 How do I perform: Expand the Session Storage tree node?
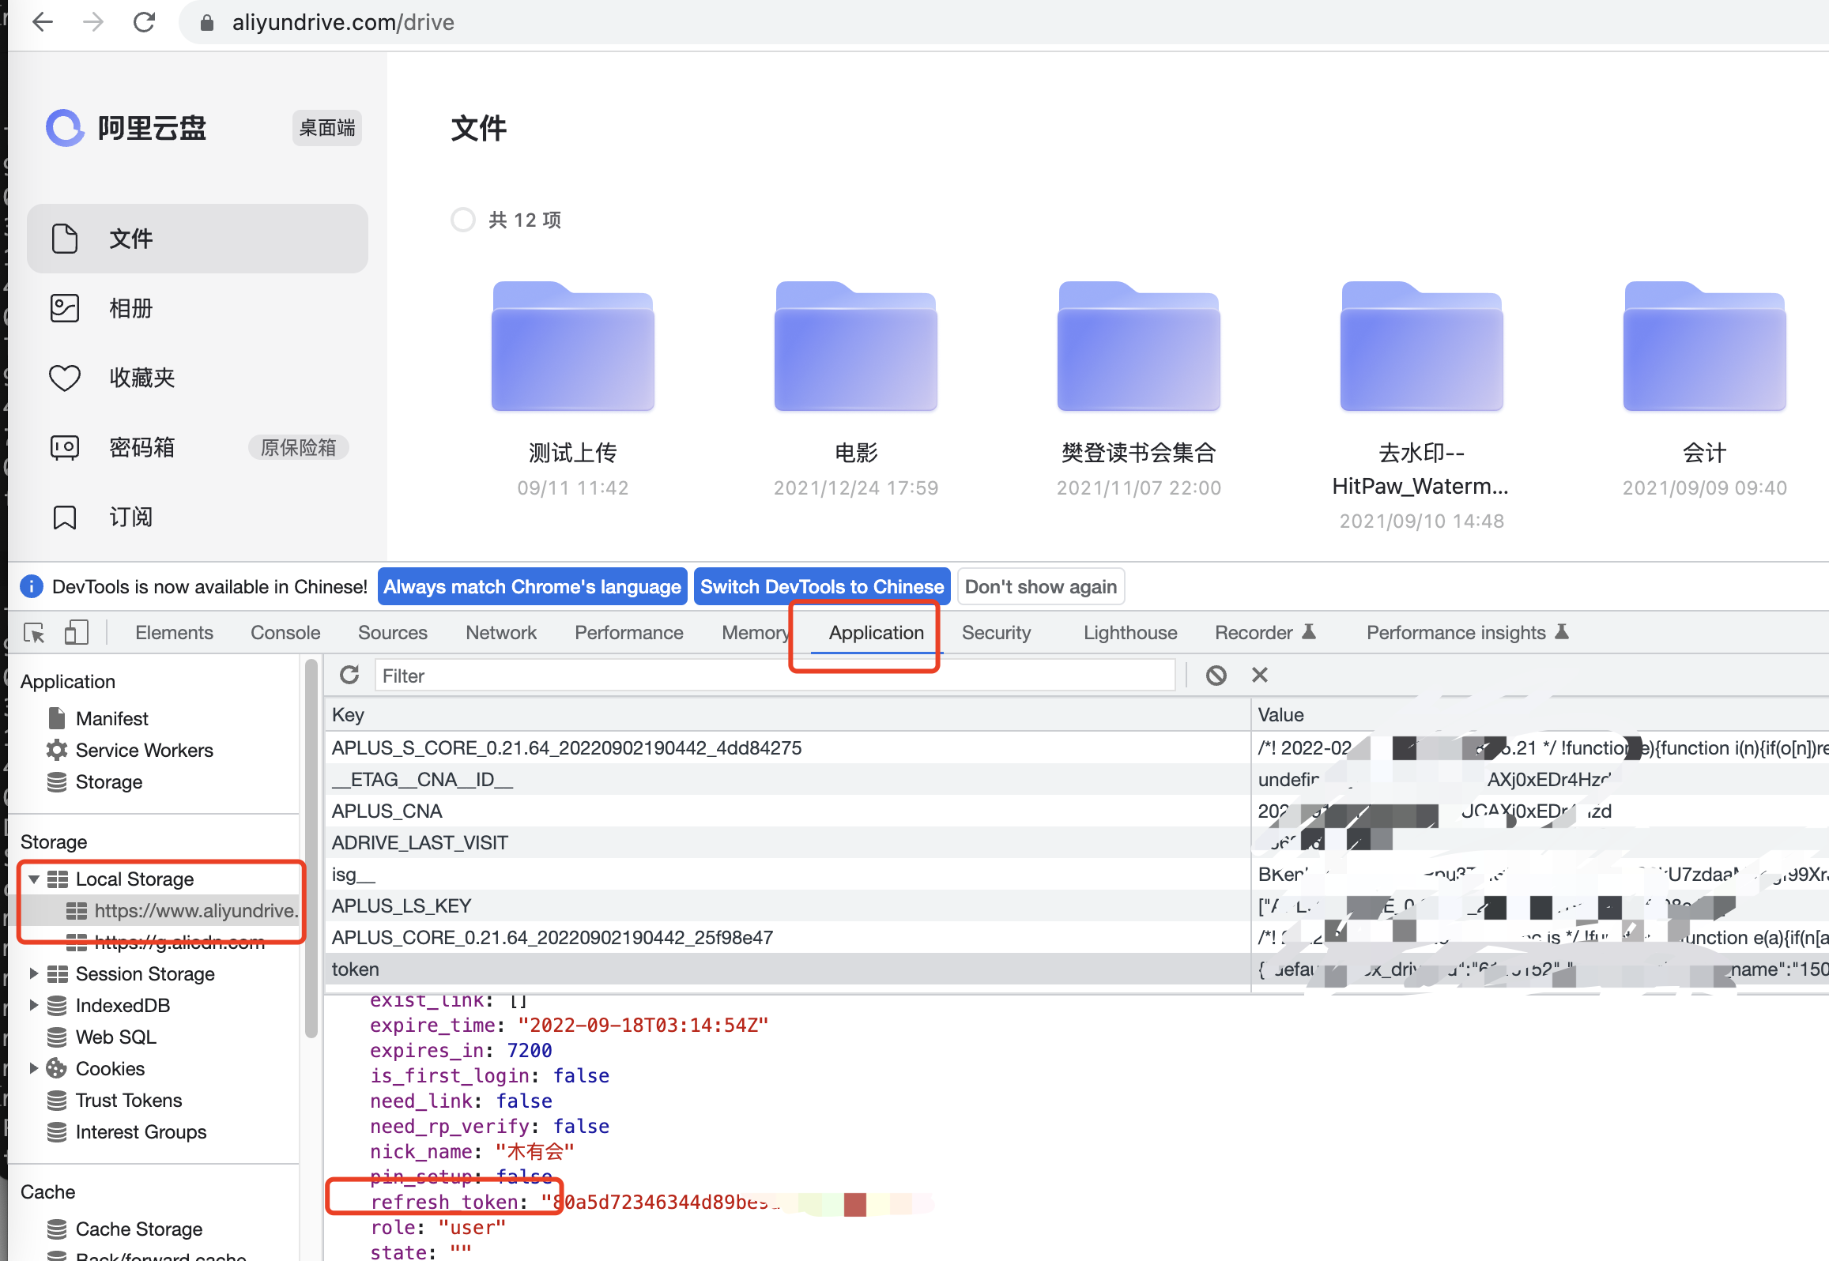pos(34,973)
